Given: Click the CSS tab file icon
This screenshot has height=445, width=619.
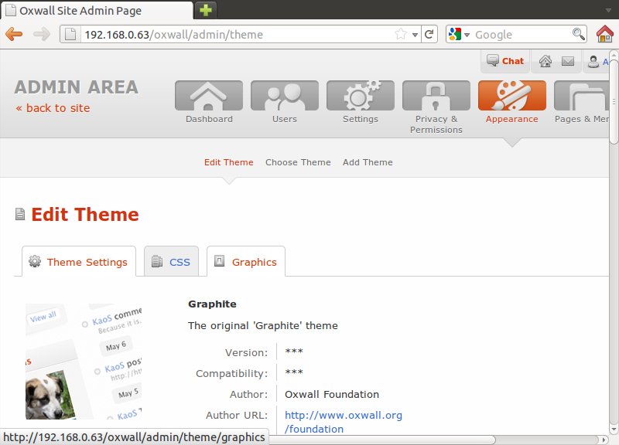Looking at the screenshot, I should 157,261.
